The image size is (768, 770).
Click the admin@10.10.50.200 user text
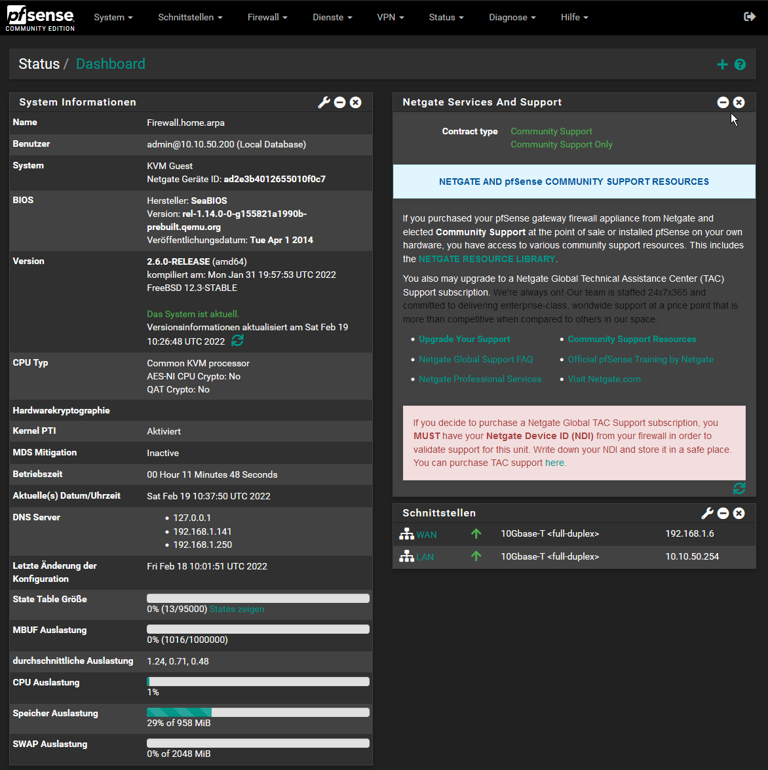pos(226,144)
